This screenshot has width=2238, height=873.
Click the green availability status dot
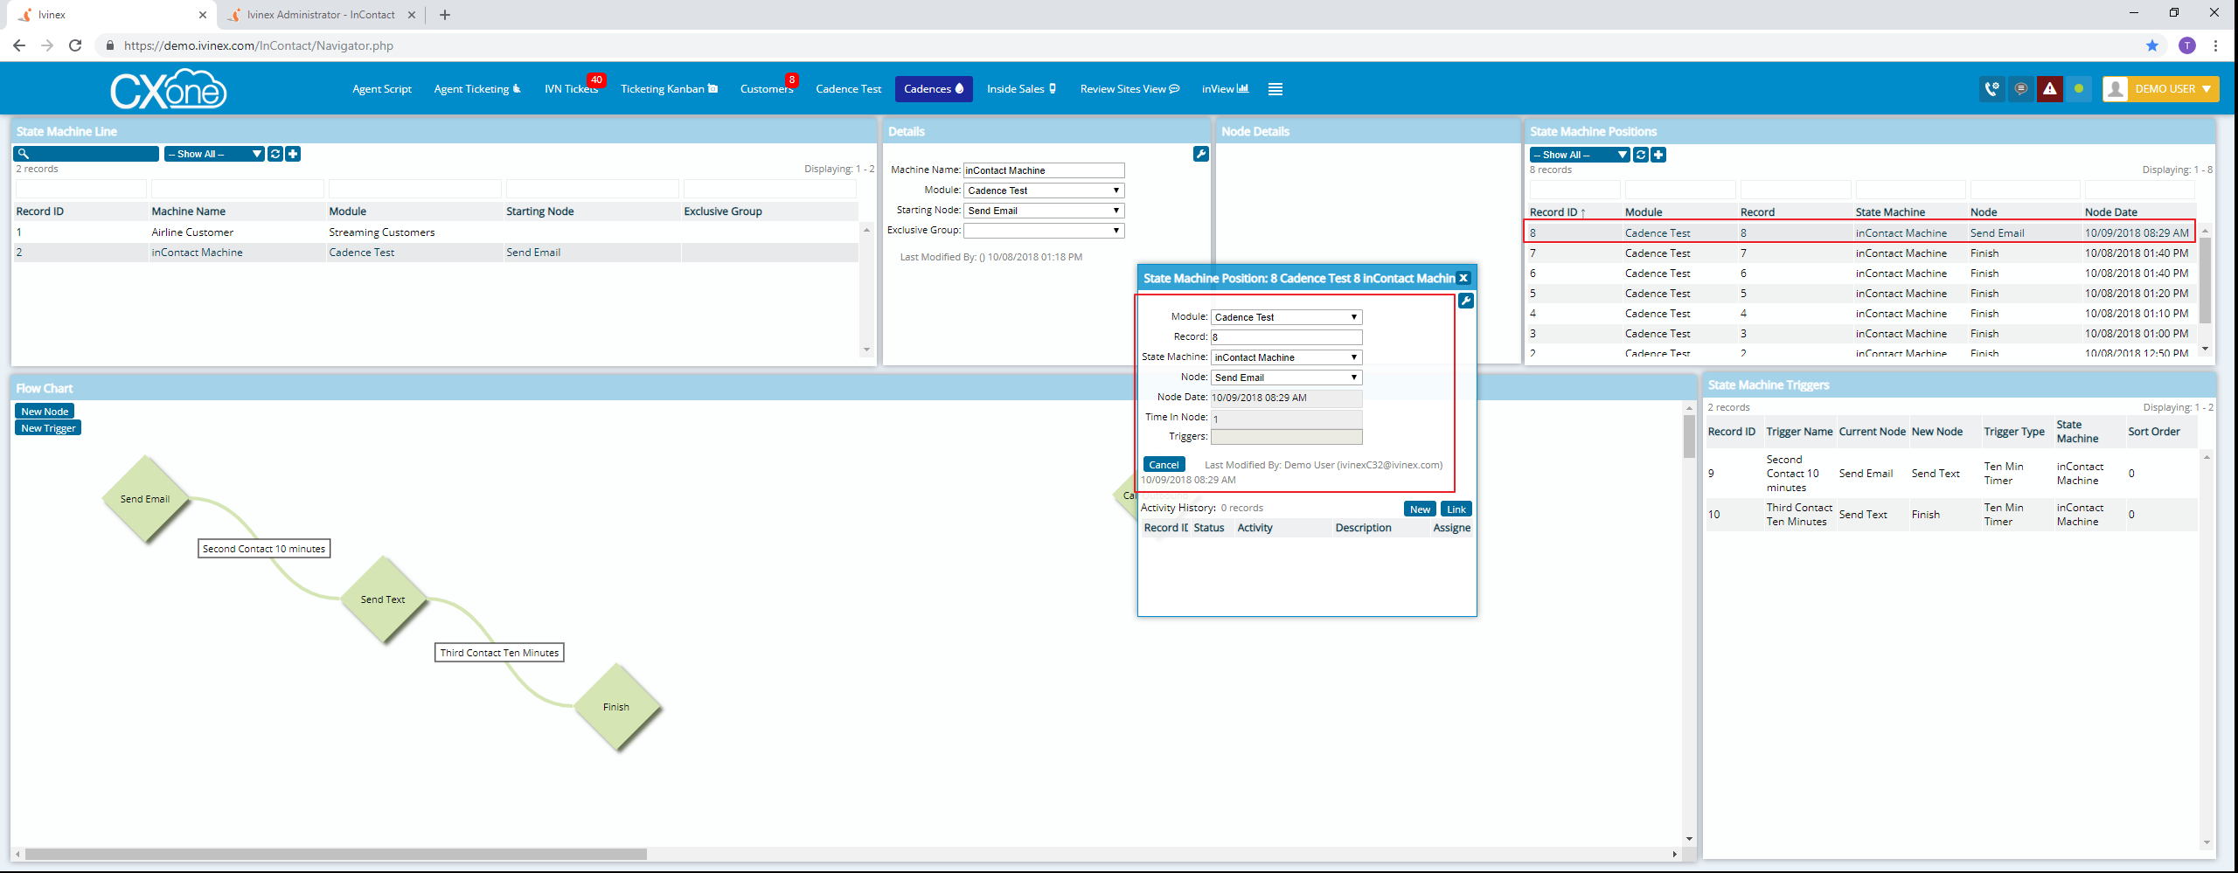click(2078, 89)
